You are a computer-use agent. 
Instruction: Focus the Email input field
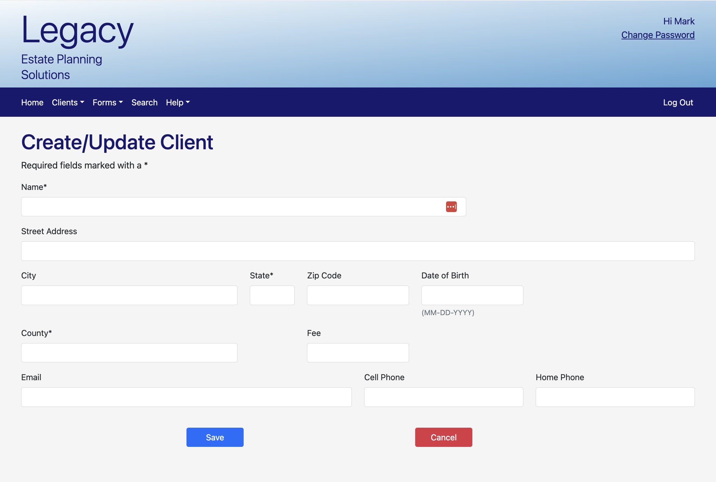186,397
